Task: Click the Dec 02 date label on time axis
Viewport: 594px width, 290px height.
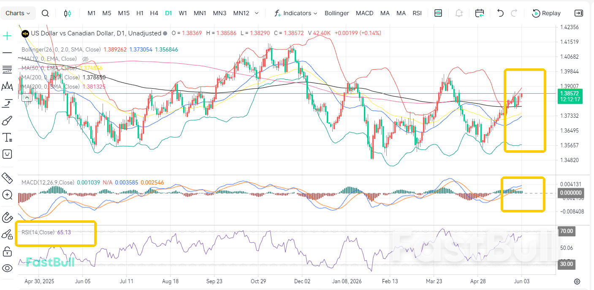Action: (x=302, y=281)
